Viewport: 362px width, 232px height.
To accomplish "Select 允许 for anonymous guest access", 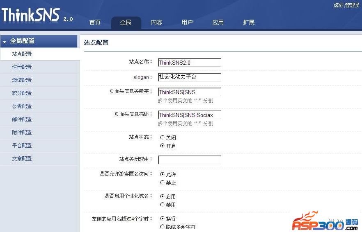I will tap(162, 174).
